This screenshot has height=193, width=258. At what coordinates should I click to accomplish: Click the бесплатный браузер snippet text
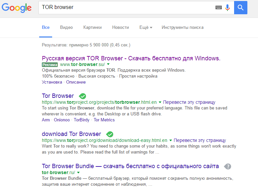[137, 181]
